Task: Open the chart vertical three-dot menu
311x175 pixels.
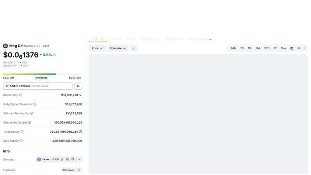Action: (305, 48)
